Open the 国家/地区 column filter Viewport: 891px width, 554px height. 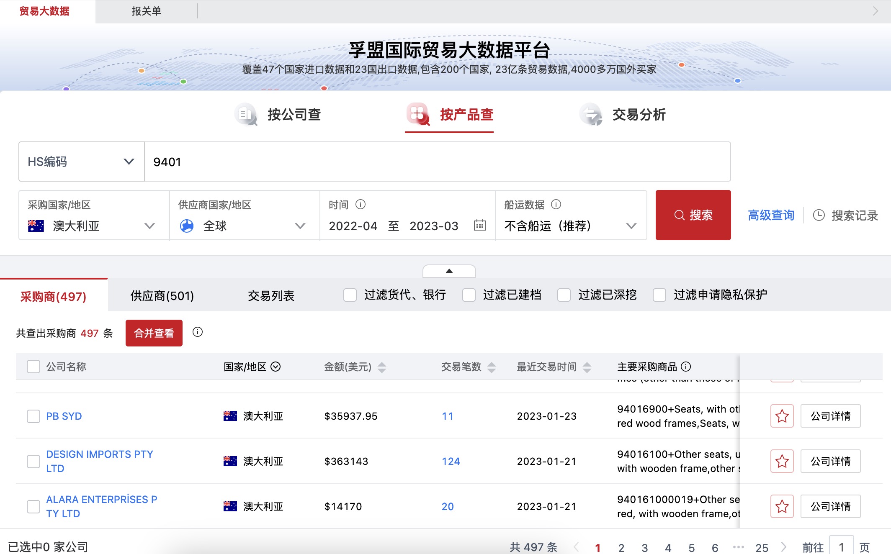(x=276, y=367)
